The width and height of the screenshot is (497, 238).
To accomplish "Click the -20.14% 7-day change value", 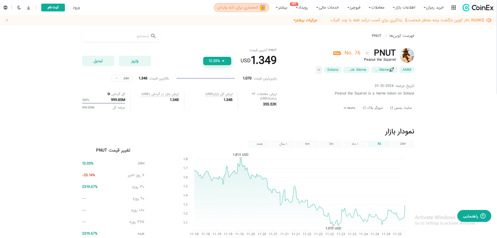I will [88, 175].
